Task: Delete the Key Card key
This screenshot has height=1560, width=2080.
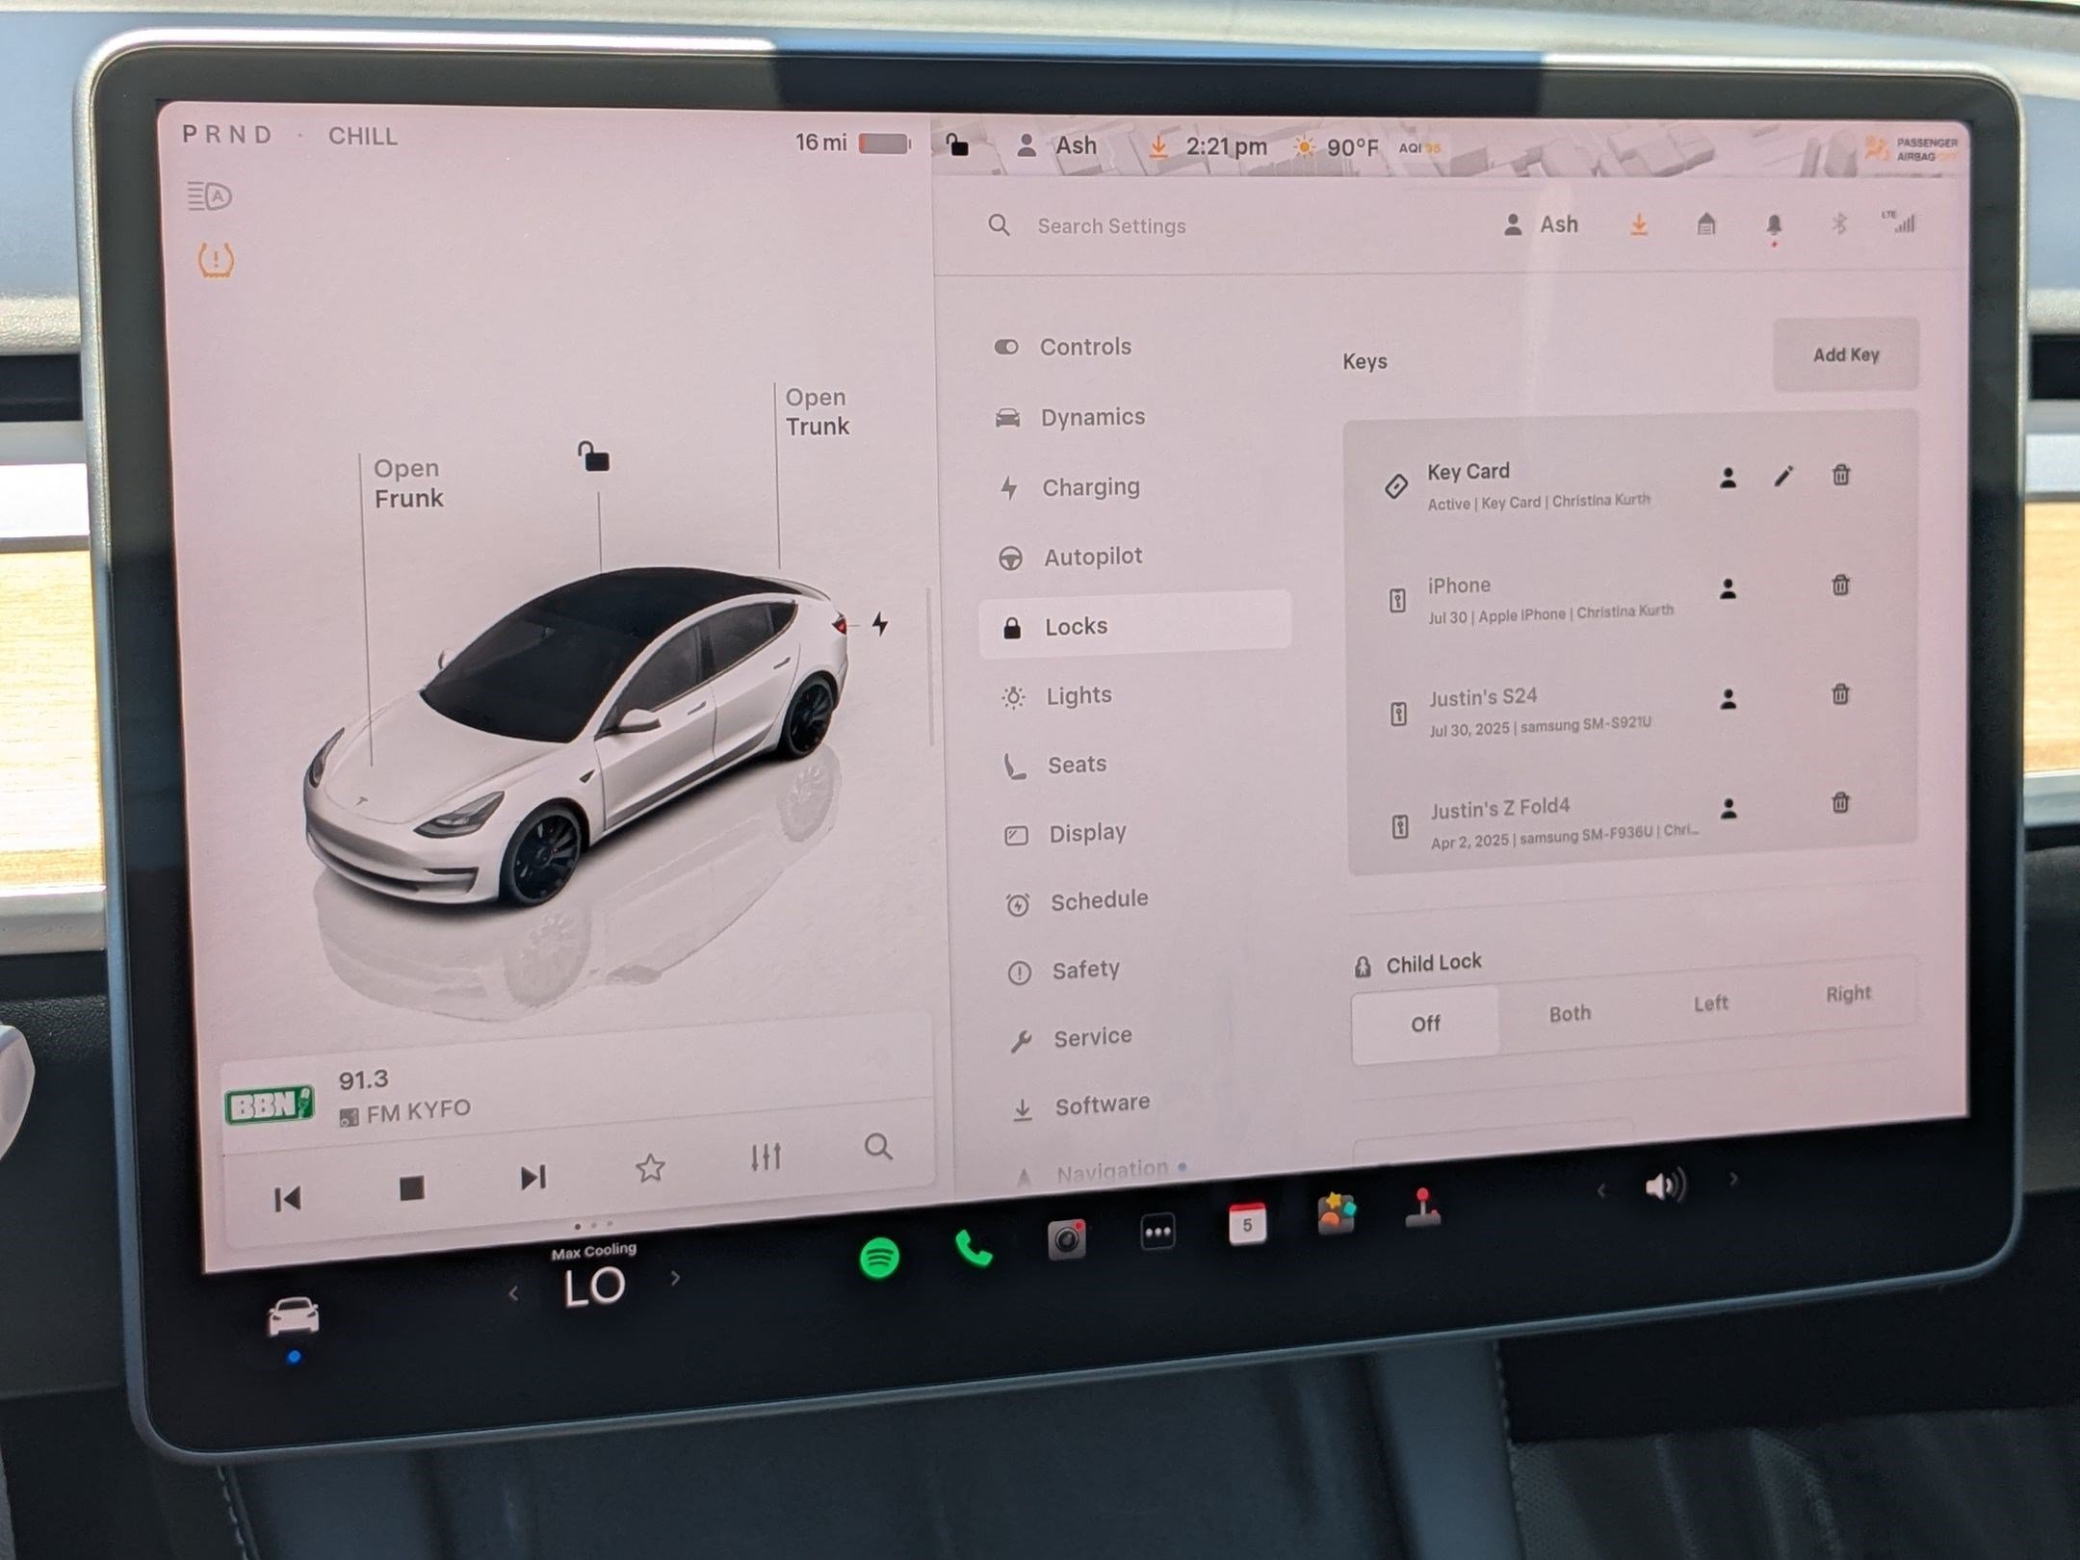Action: pyautogui.click(x=1840, y=475)
